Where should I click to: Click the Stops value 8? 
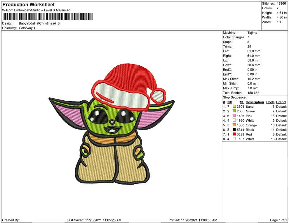pyautogui.click(x=248, y=42)
